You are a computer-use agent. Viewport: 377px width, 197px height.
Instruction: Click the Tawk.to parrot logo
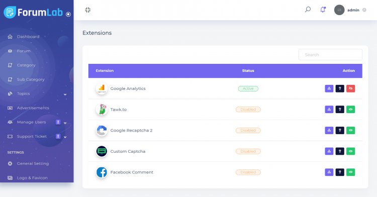point(102,110)
